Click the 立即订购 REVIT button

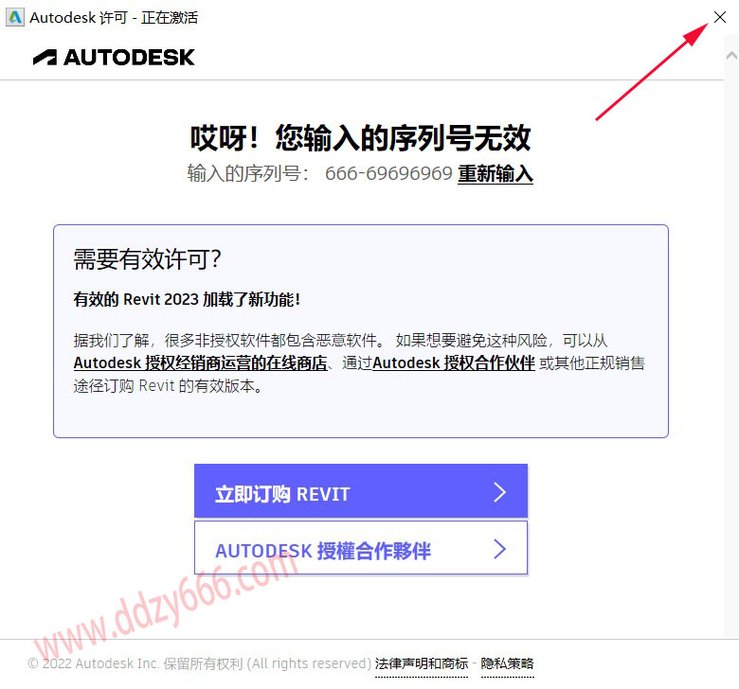tap(361, 491)
